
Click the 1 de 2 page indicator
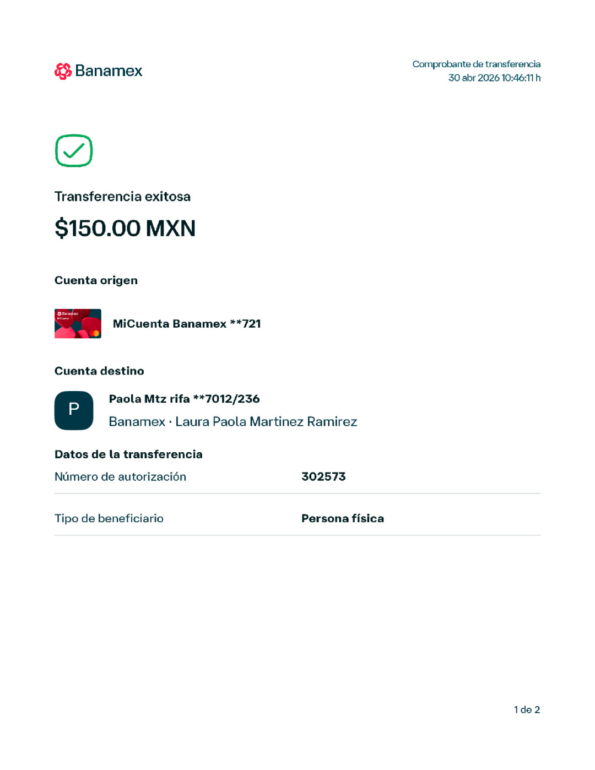527,709
